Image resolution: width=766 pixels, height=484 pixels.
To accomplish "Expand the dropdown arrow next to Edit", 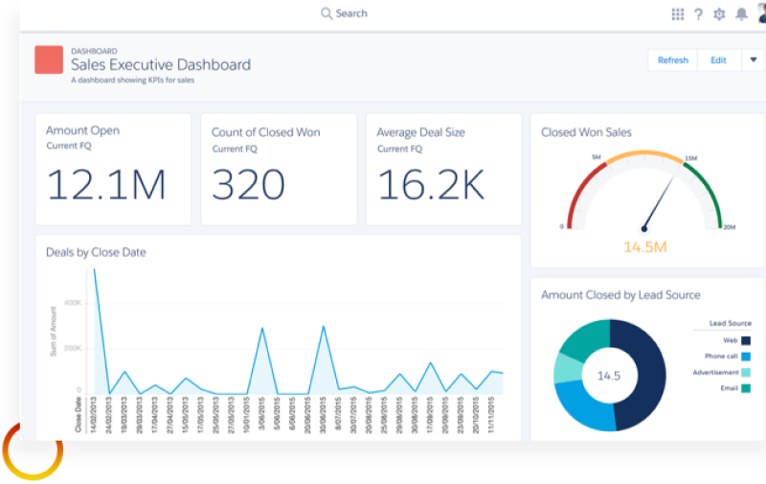I will [753, 60].
